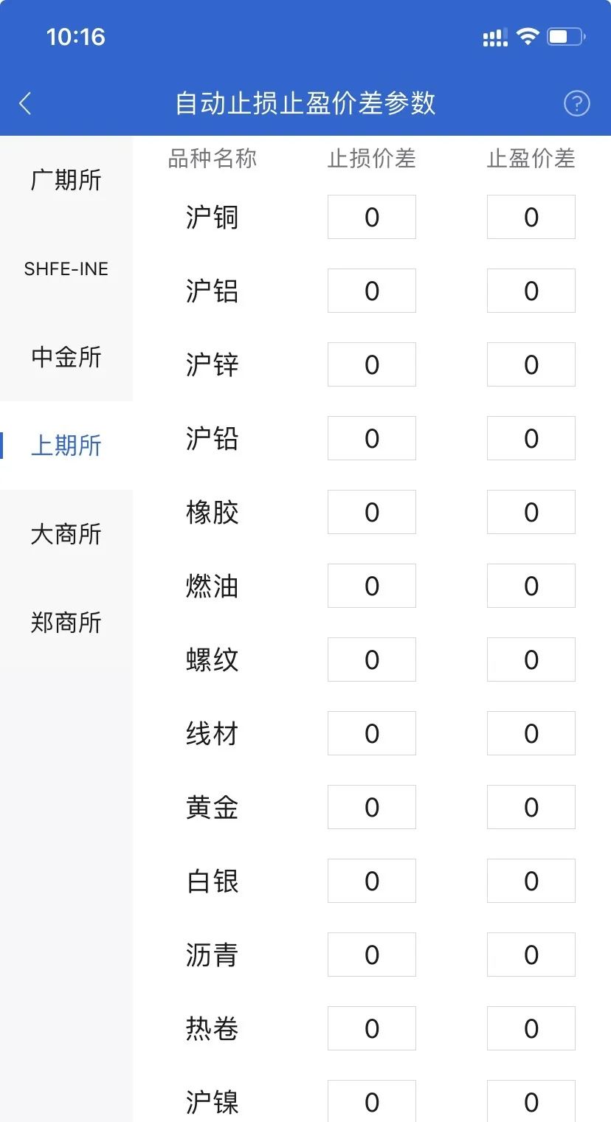Tap the Wi-Fi status icon
Screen dimensions: 611x1122
pyautogui.click(x=528, y=36)
